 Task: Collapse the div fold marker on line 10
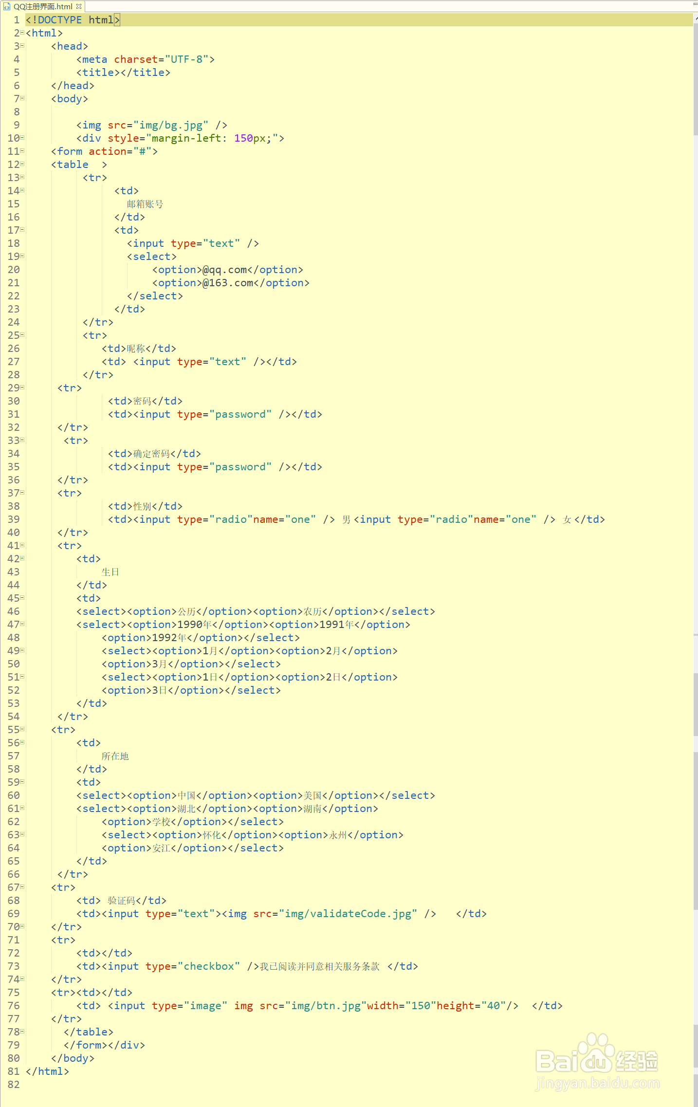click(x=22, y=137)
